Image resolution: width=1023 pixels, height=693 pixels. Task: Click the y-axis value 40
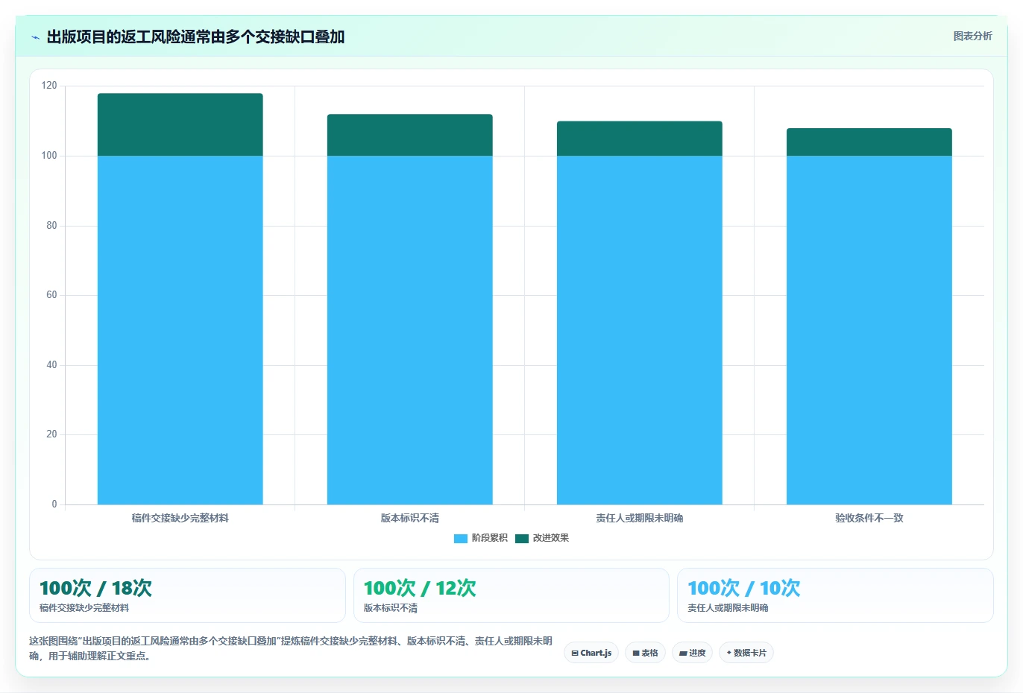click(51, 365)
